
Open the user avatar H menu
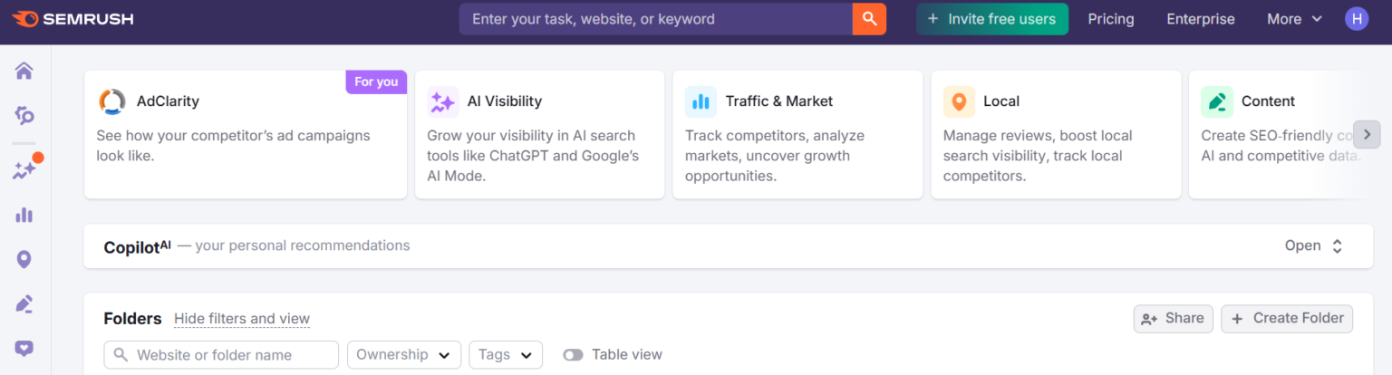pos(1357,19)
